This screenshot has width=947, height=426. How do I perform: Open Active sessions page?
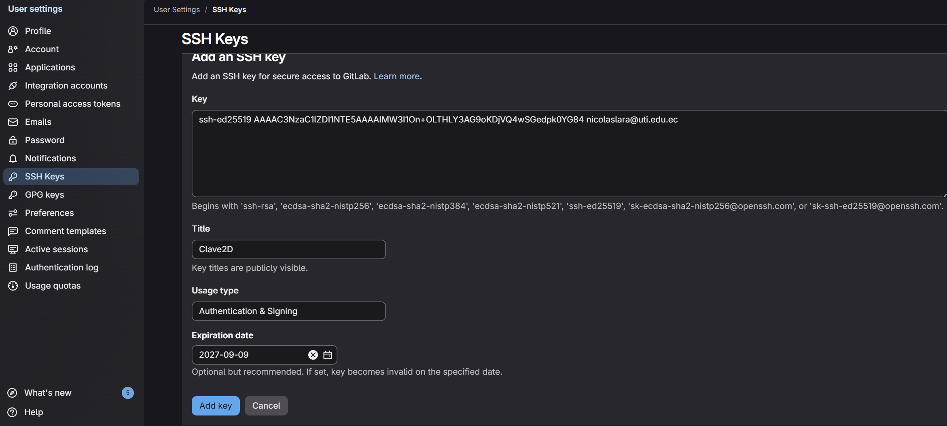tap(56, 249)
